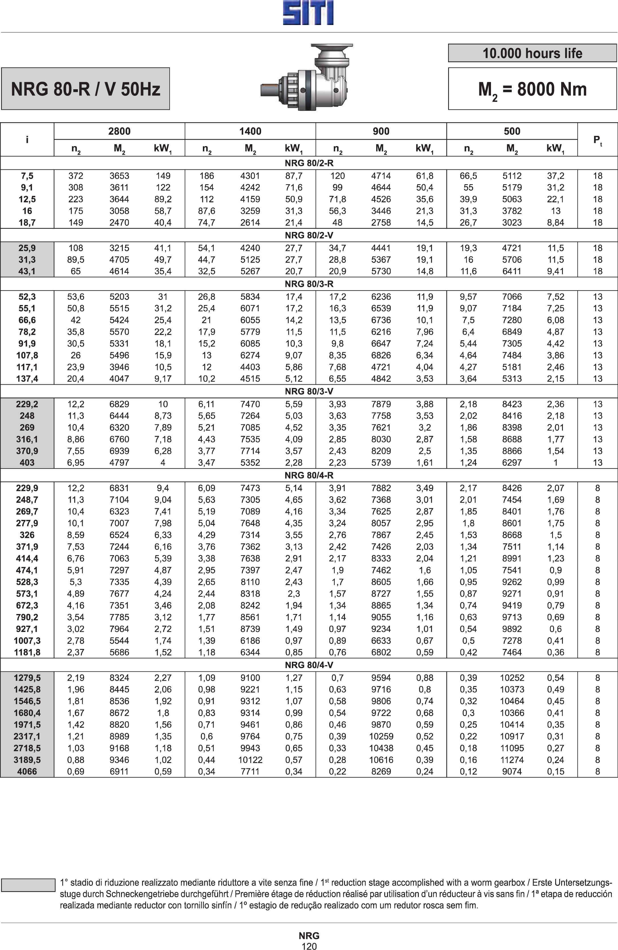The width and height of the screenshot is (618, 950).
Task: Click ratio cell '12,5'
Action: [x=27, y=199]
